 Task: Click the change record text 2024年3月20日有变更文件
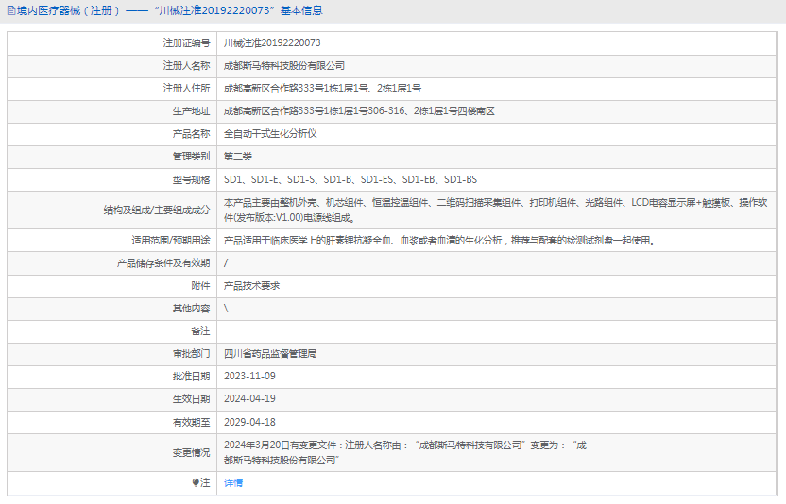[x=405, y=452]
